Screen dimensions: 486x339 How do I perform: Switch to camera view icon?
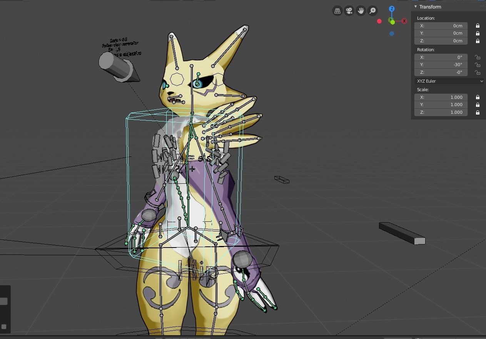pyautogui.click(x=349, y=11)
